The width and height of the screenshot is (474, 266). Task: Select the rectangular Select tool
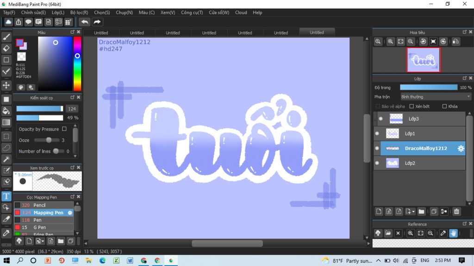click(6, 136)
